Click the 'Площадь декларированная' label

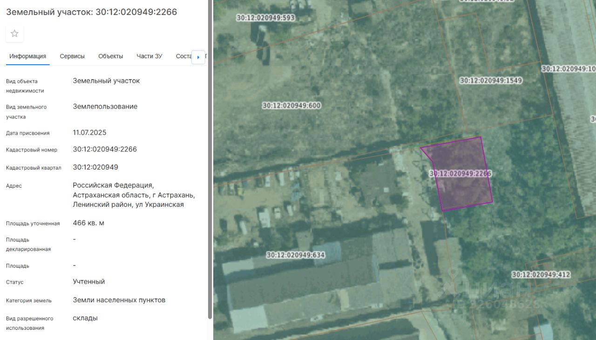coord(28,245)
